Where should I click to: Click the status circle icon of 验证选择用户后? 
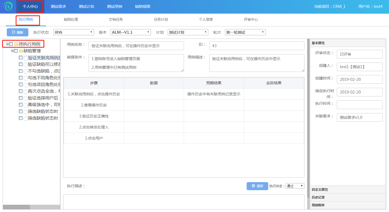[26, 98]
